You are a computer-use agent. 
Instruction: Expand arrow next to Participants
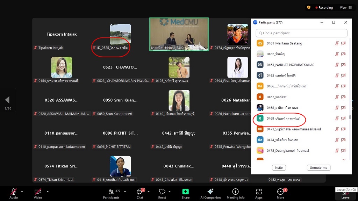pyautogui.click(x=125, y=192)
